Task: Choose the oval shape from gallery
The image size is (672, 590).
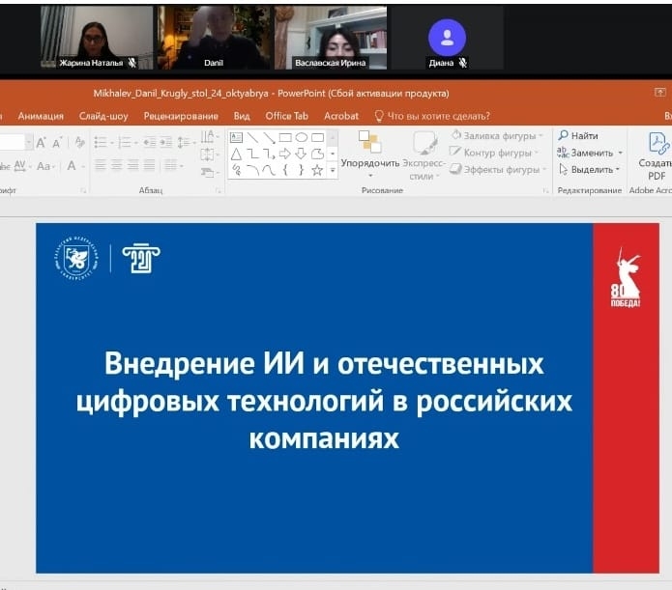Action: coord(301,137)
